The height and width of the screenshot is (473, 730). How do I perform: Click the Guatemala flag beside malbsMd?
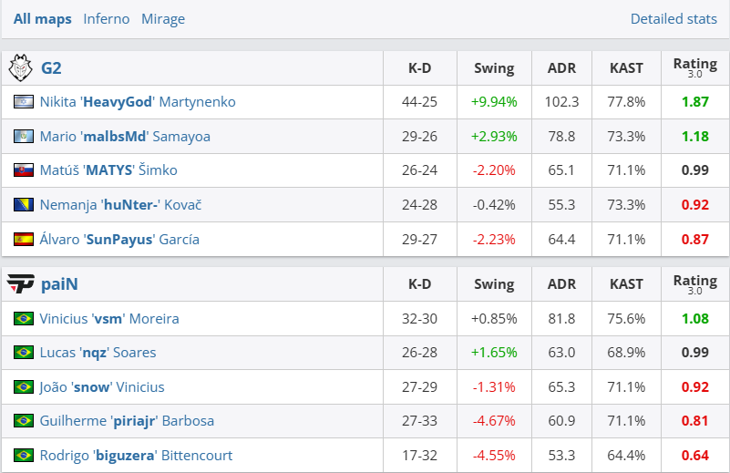(24, 137)
